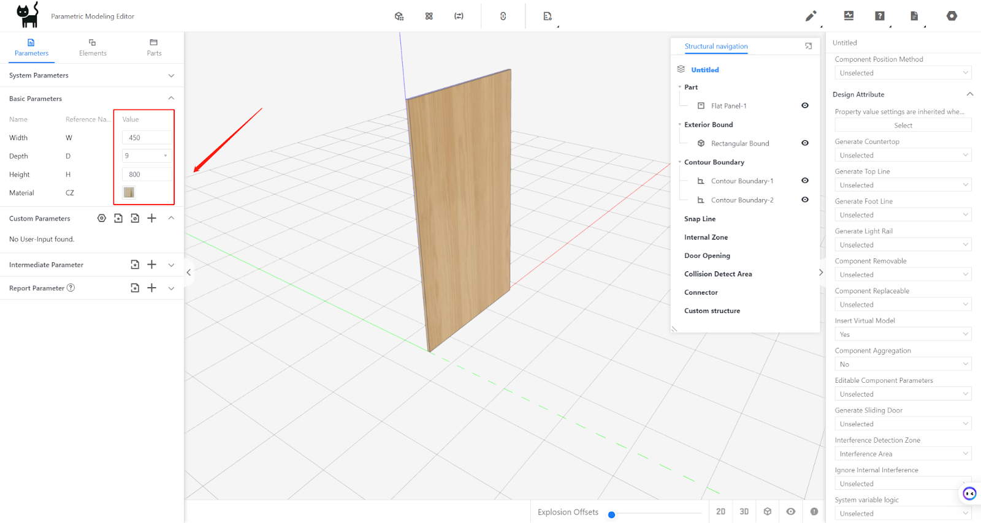Click the Report Parameter help icon
The width and height of the screenshot is (981, 523).
pyautogui.click(x=71, y=288)
